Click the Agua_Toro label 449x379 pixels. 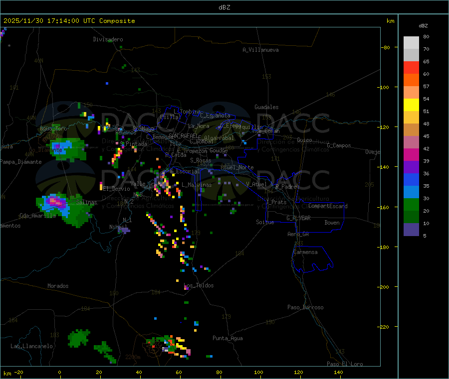(53, 128)
